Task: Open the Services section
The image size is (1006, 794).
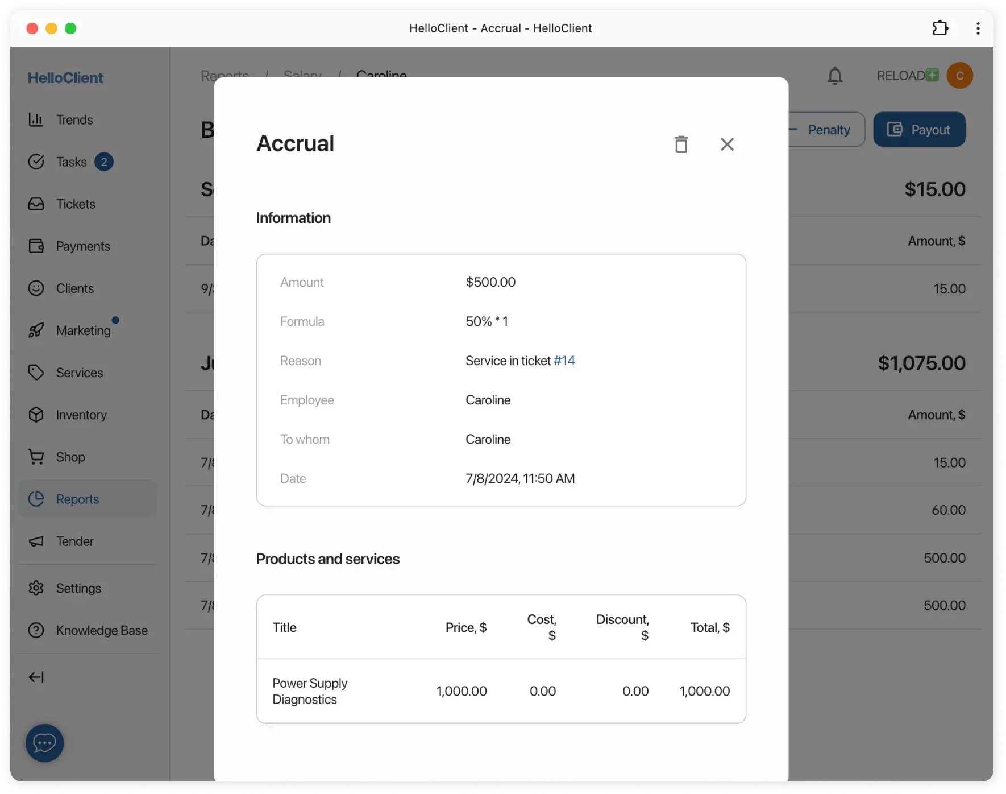Action: (78, 373)
